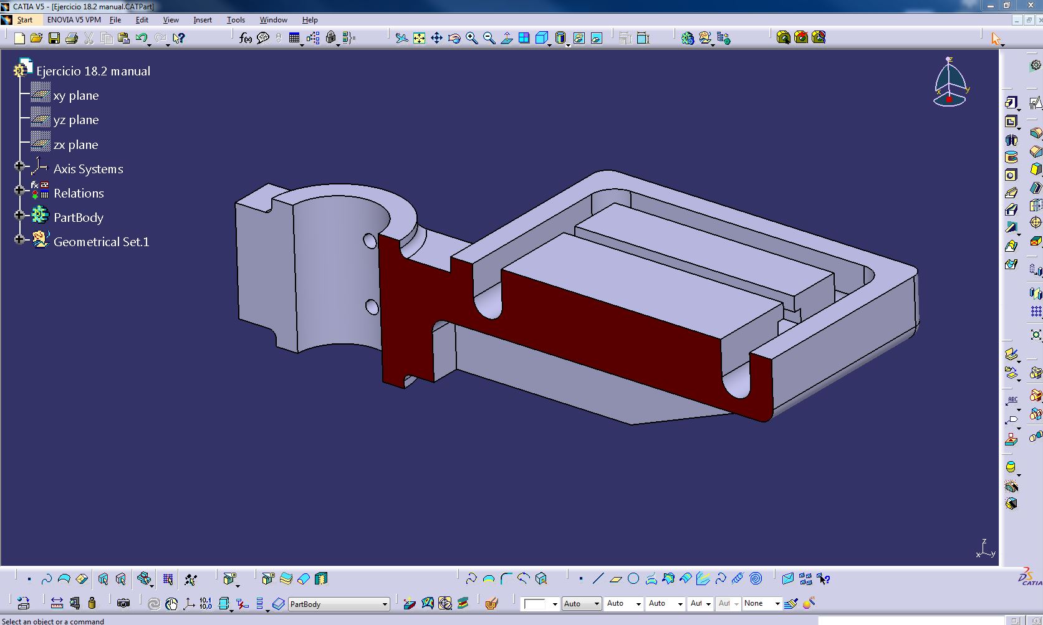Click the compass in the top right corner

pos(950,82)
